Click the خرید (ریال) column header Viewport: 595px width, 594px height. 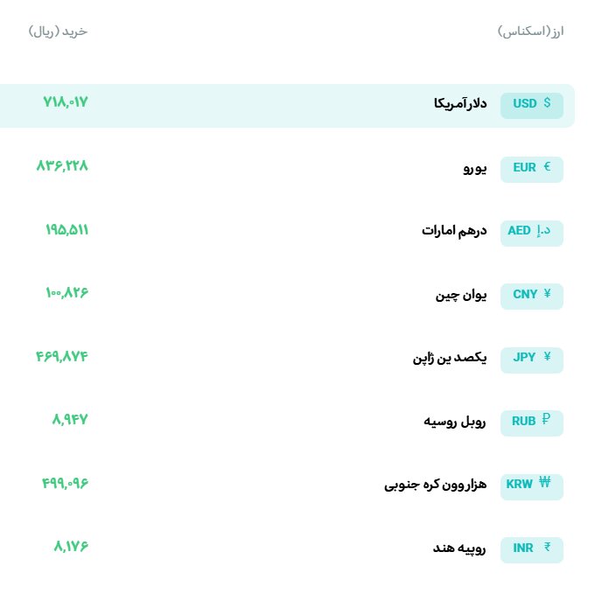click(59, 31)
